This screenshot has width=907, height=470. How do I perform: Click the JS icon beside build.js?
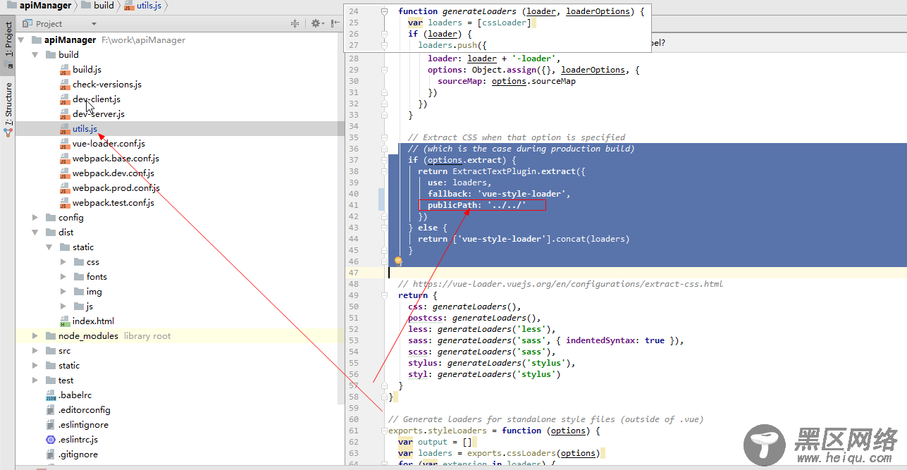[64, 70]
